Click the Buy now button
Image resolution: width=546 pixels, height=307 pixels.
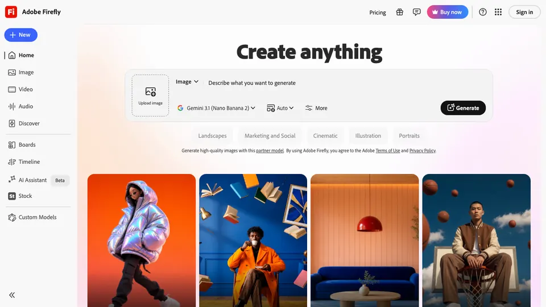point(448,12)
